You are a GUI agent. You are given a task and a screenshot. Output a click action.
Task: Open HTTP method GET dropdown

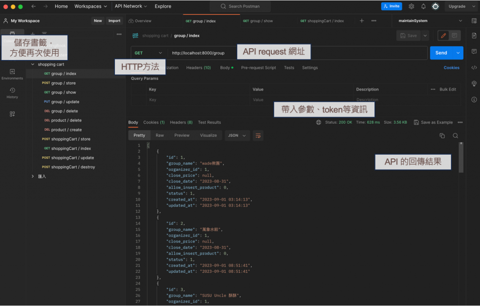click(x=149, y=53)
